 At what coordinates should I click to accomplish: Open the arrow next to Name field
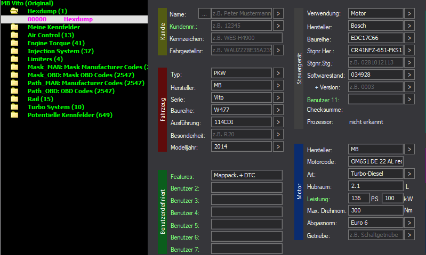tap(278, 13)
